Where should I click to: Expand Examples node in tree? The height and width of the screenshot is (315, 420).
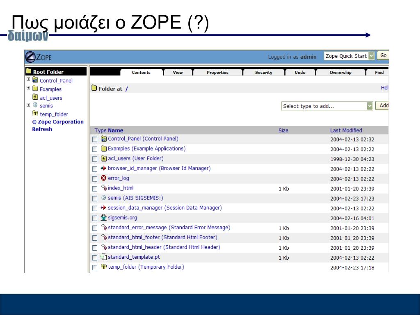(x=28, y=88)
